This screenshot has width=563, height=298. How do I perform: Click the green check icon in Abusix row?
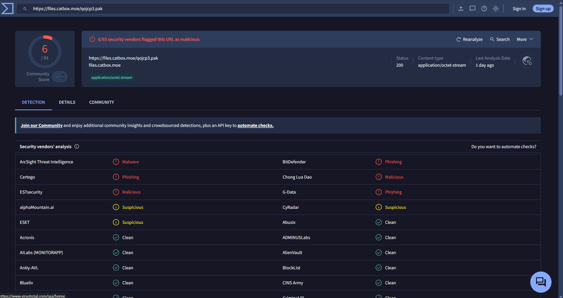click(379, 223)
